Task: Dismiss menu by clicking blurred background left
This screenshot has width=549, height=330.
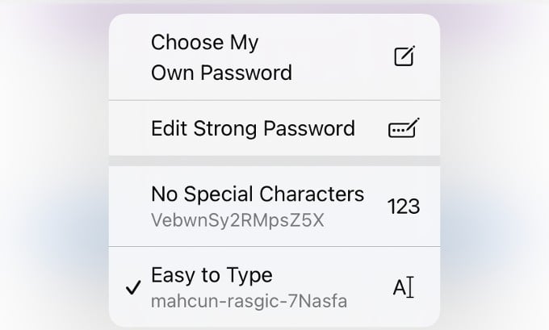Action: coord(52,165)
